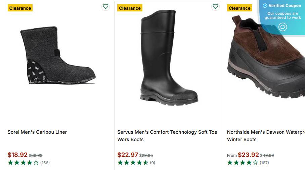Click the Verified Coupon checkmark icon

[x=265, y=6]
